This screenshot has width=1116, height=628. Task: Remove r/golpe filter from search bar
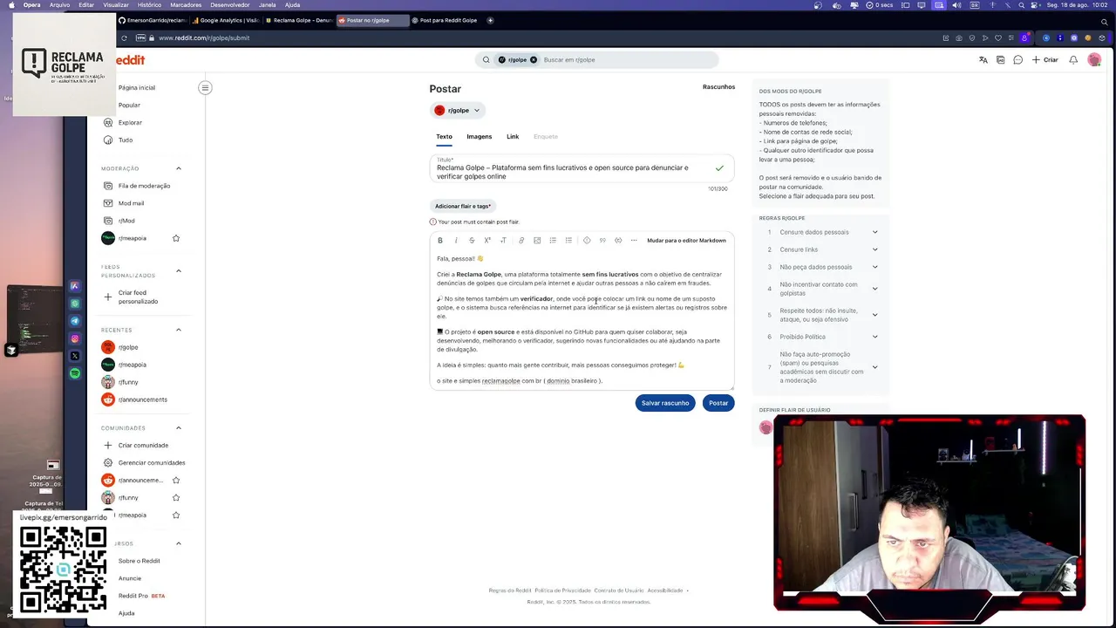[534, 60]
